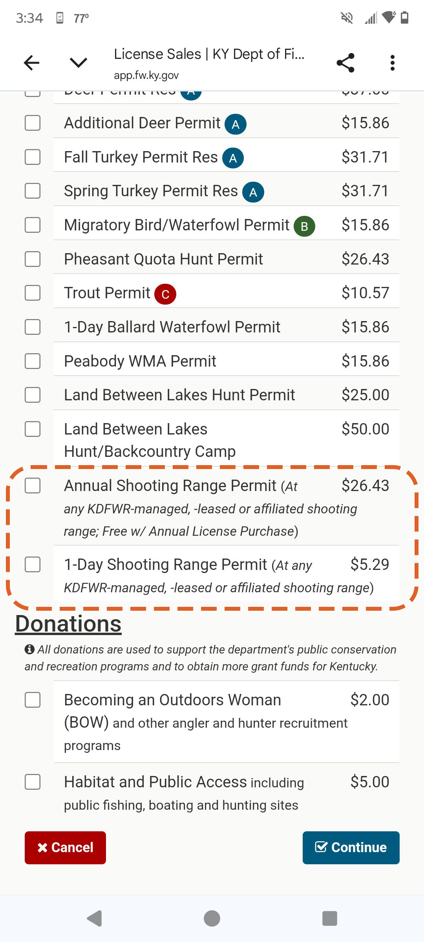Open the three-dot overflow menu
This screenshot has width=424, height=942.
[x=392, y=62]
